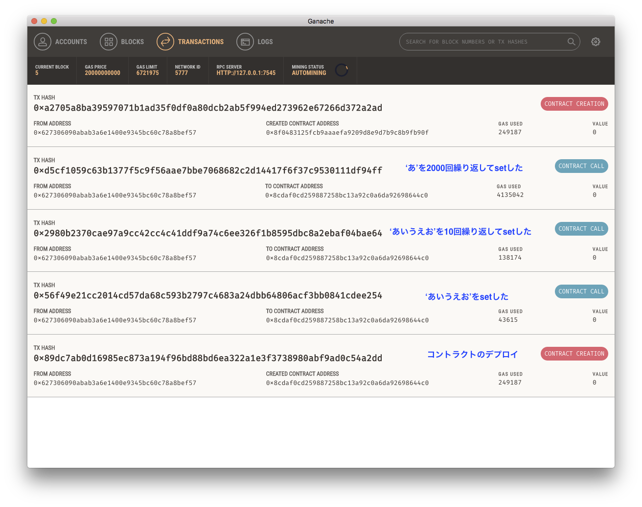View transaction 0x56f49e21 details

pyautogui.click(x=207, y=295)
